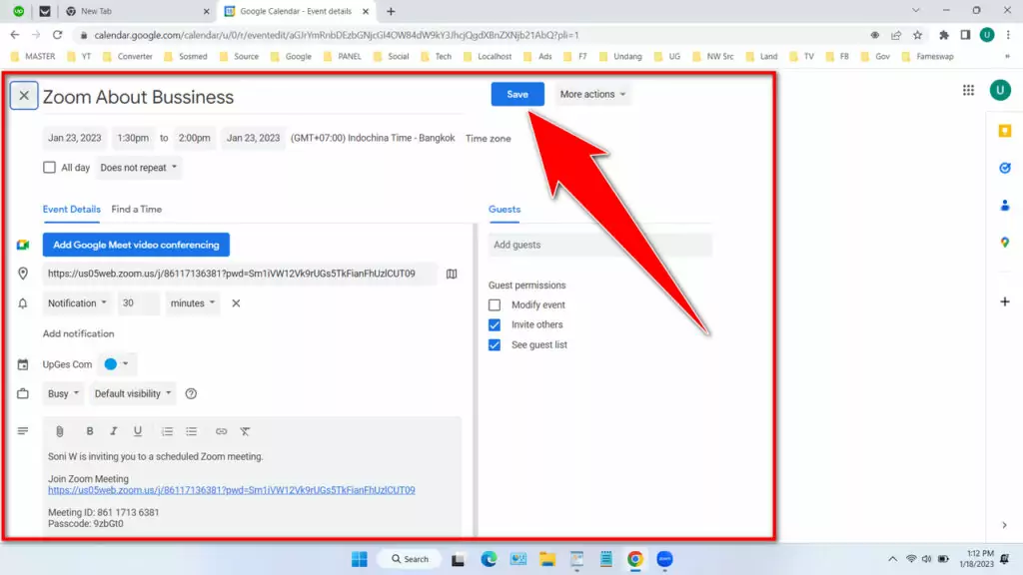Open the blue event color picker

pos(117,364)
